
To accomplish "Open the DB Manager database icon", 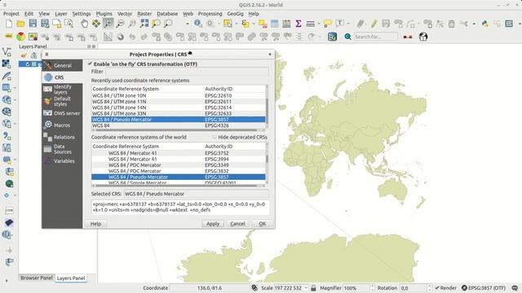I will [x=332, y=37].
